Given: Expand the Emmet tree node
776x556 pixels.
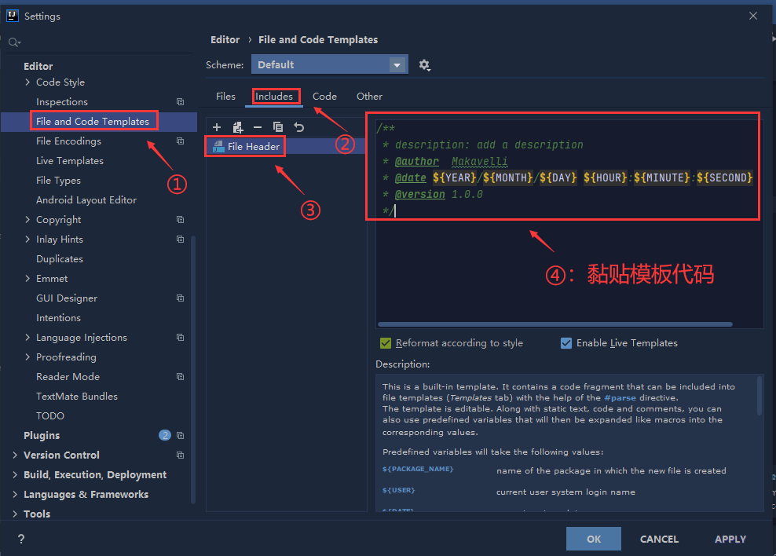Looking at the screenshot, I should click(27, 279).
